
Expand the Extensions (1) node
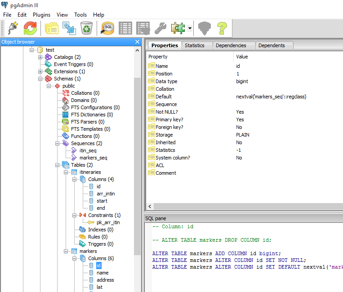pyautogui.click(x=40, y=72)
